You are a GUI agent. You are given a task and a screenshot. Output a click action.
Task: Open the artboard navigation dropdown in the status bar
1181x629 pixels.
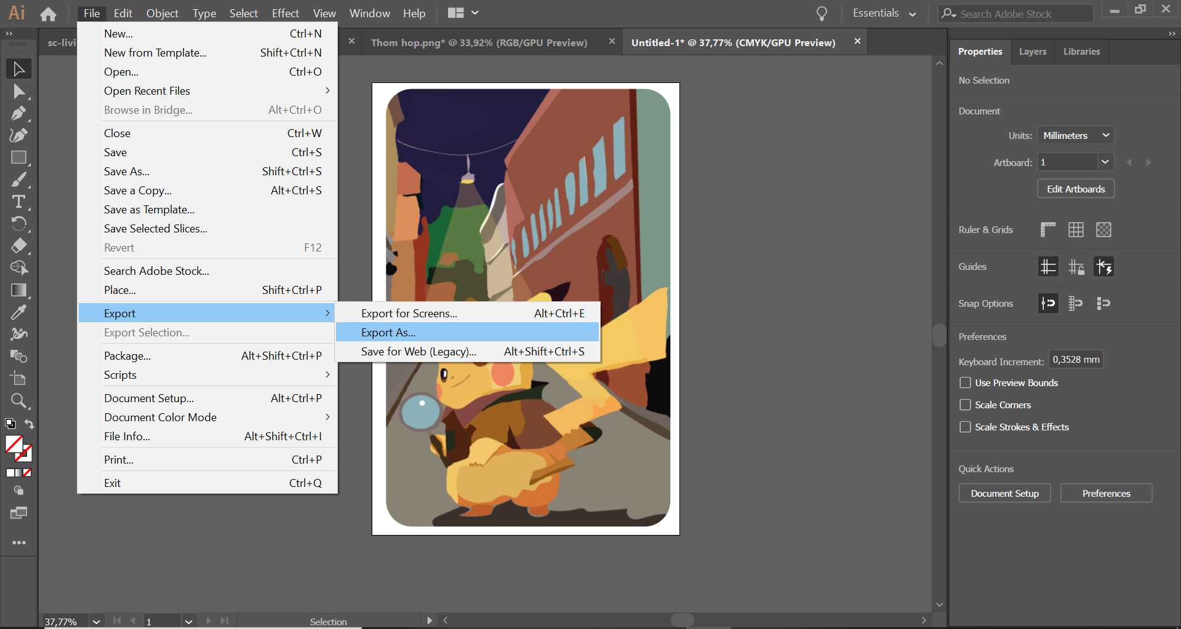(x=189, y=622)
